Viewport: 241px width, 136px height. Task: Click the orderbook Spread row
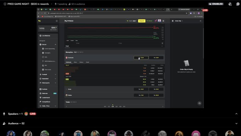[x=114, y=76]
